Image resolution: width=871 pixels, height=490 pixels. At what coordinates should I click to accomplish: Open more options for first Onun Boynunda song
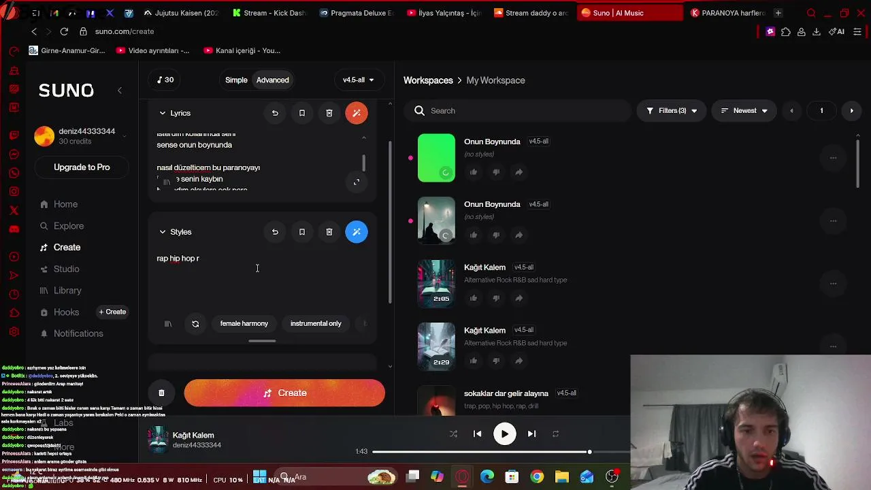coord(833,158)
